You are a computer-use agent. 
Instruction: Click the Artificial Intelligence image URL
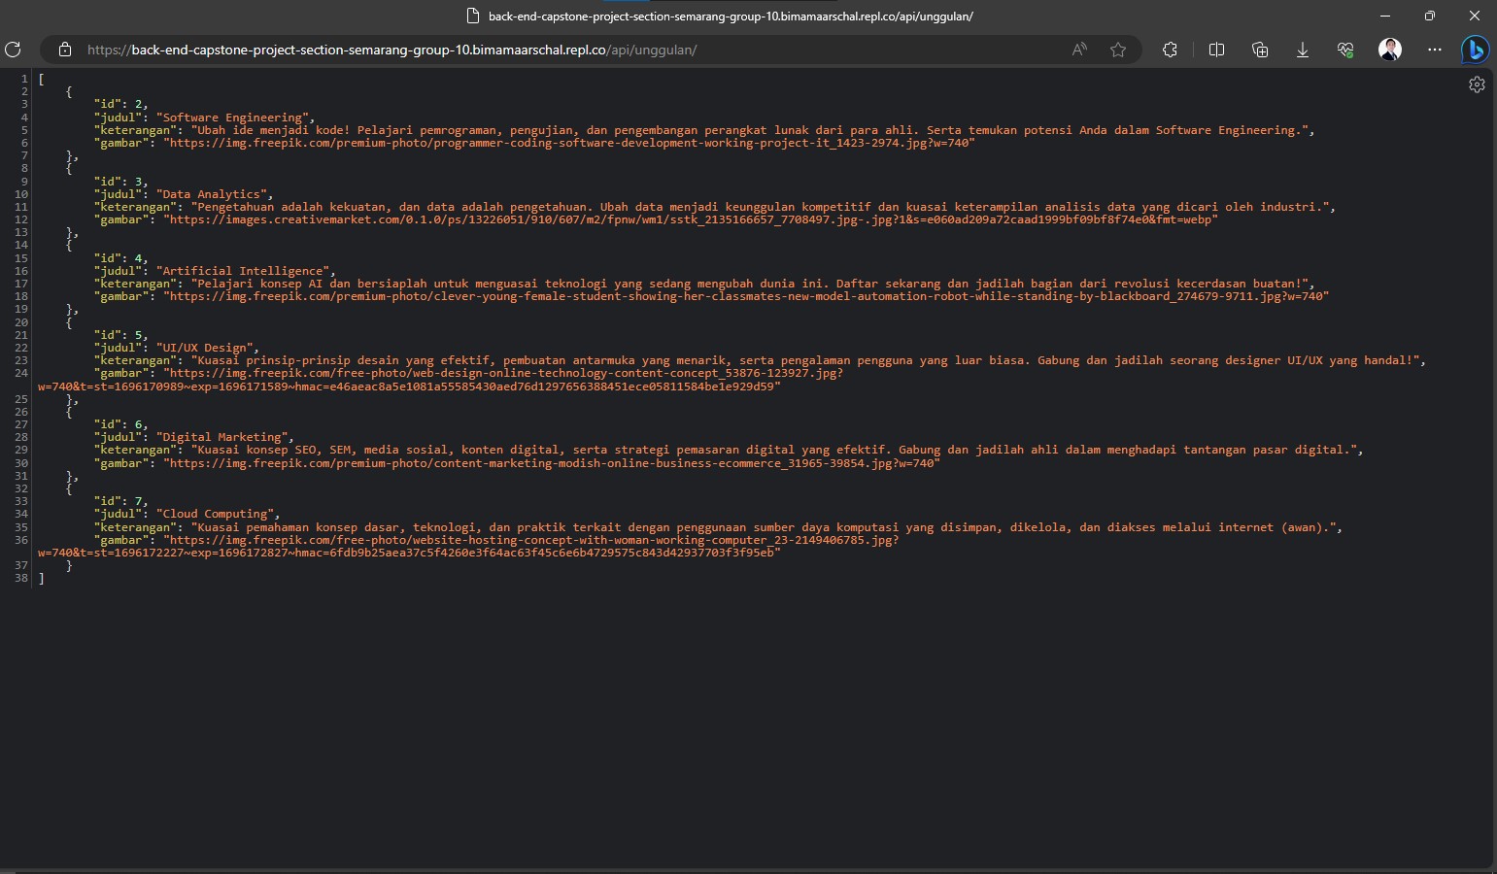point(748,296)
